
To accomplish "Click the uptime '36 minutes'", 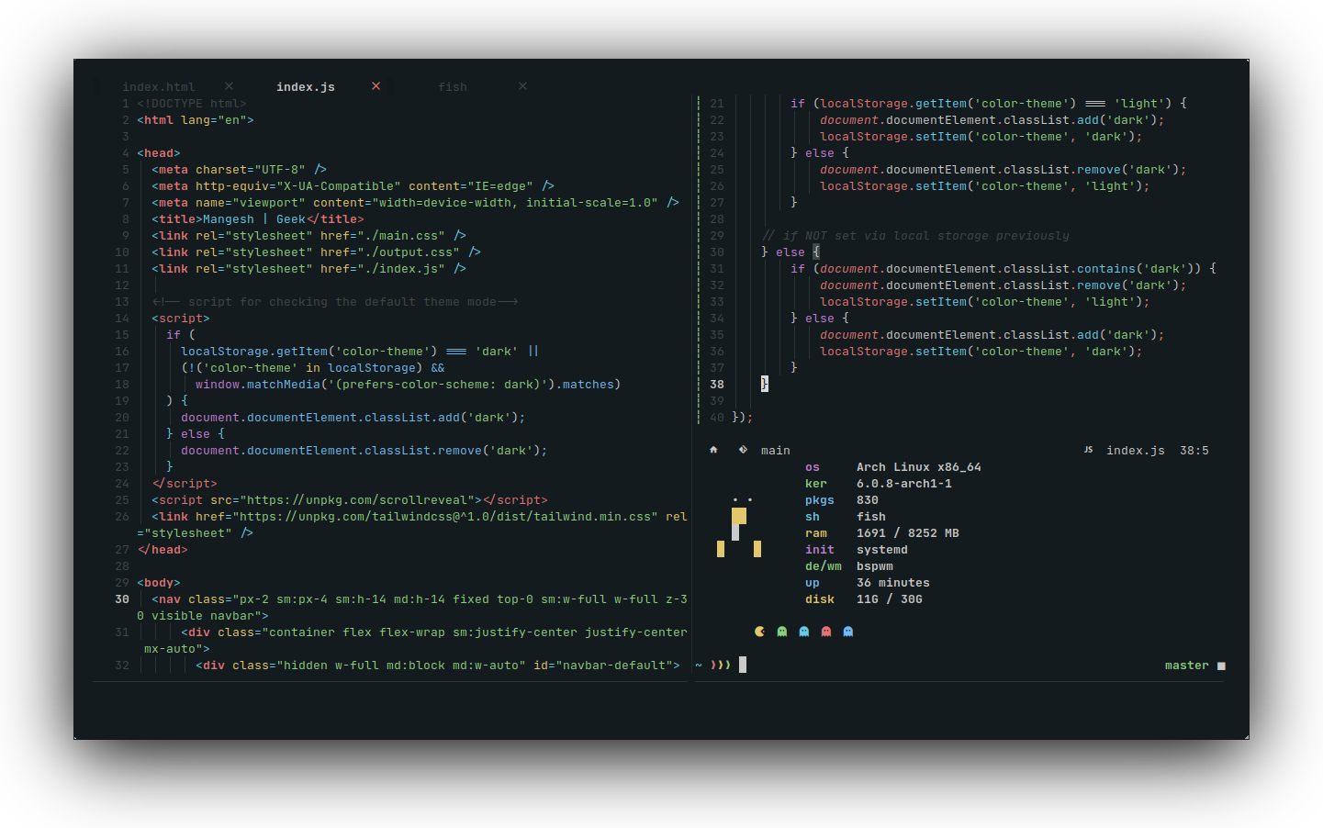I will [x=893, y=583].
